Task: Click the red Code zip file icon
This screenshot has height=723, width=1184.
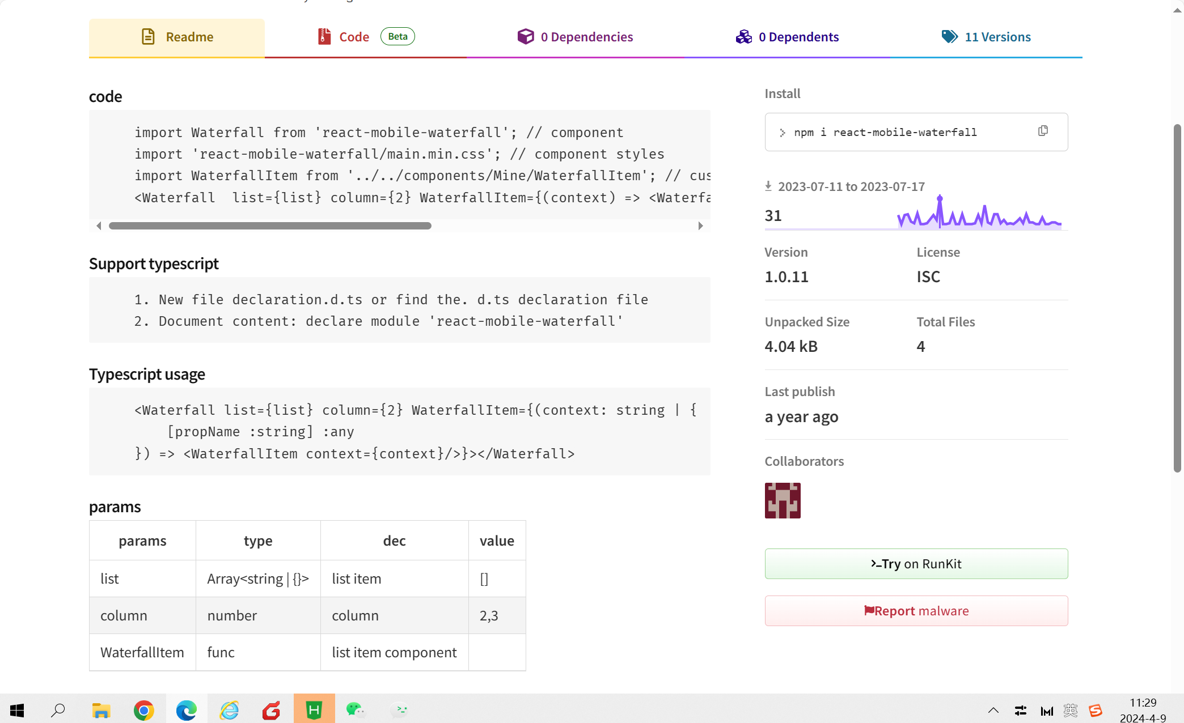Action: click(x=324, y=37)
